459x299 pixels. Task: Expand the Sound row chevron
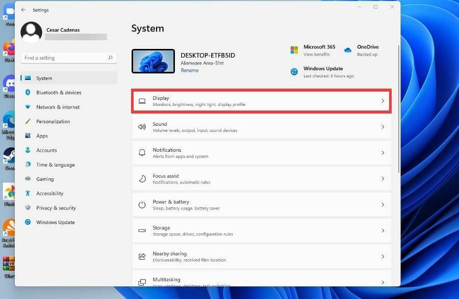pos(383,126)
